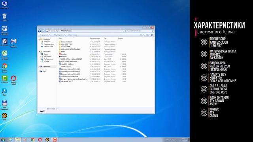This screenshot has width=253, height=142.
Task: Launch the Skype desktop shortcut
Action: 4,92
